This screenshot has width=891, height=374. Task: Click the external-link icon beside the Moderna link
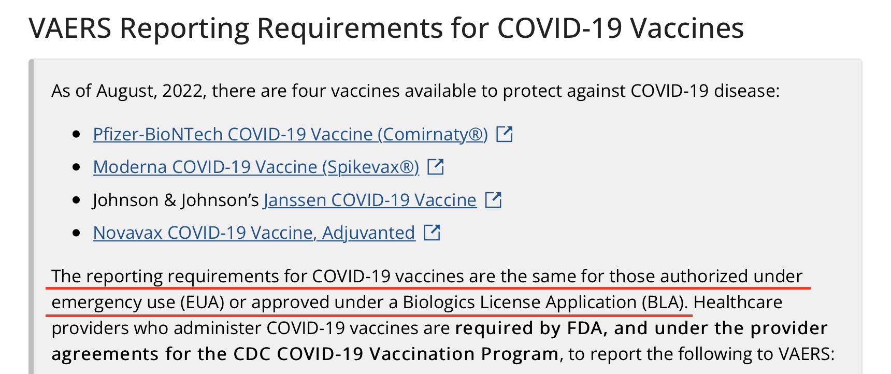(x=436, y=167)
